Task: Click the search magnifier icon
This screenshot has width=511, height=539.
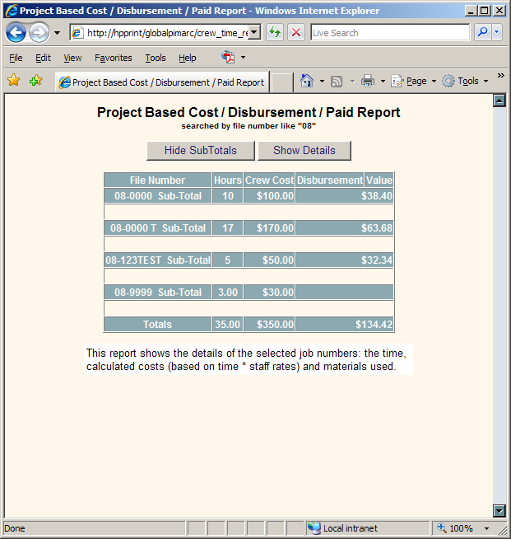Action: pyautogui.click(x=482, y=32)
